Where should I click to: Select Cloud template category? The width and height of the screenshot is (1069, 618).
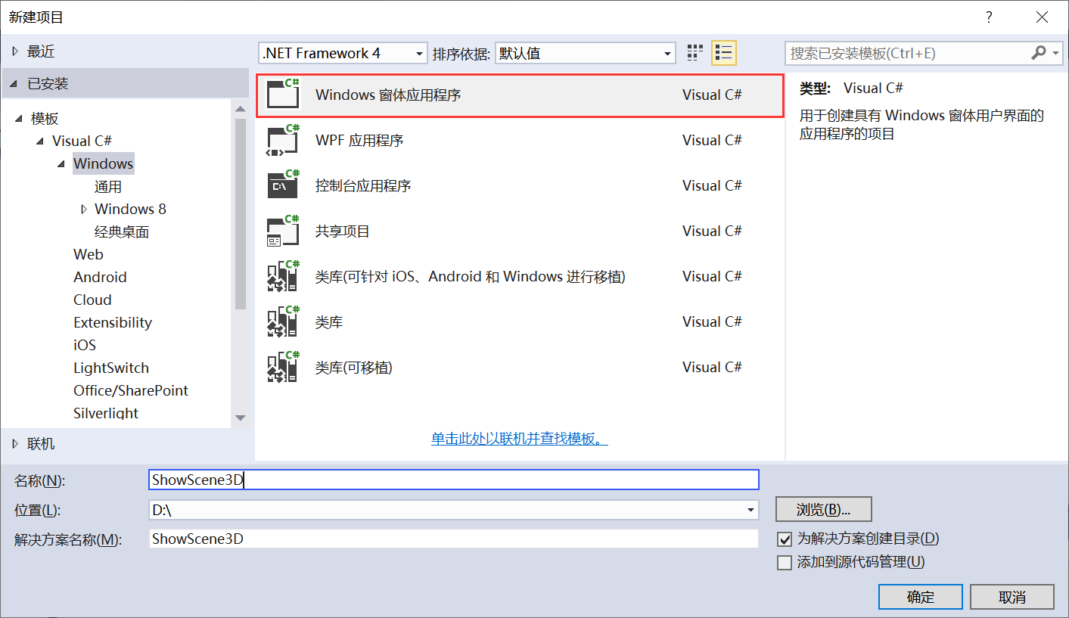click(92, 300)
